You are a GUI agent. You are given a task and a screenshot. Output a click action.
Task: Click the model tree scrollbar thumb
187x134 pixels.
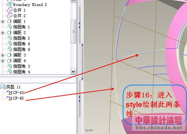coord(73,31)
